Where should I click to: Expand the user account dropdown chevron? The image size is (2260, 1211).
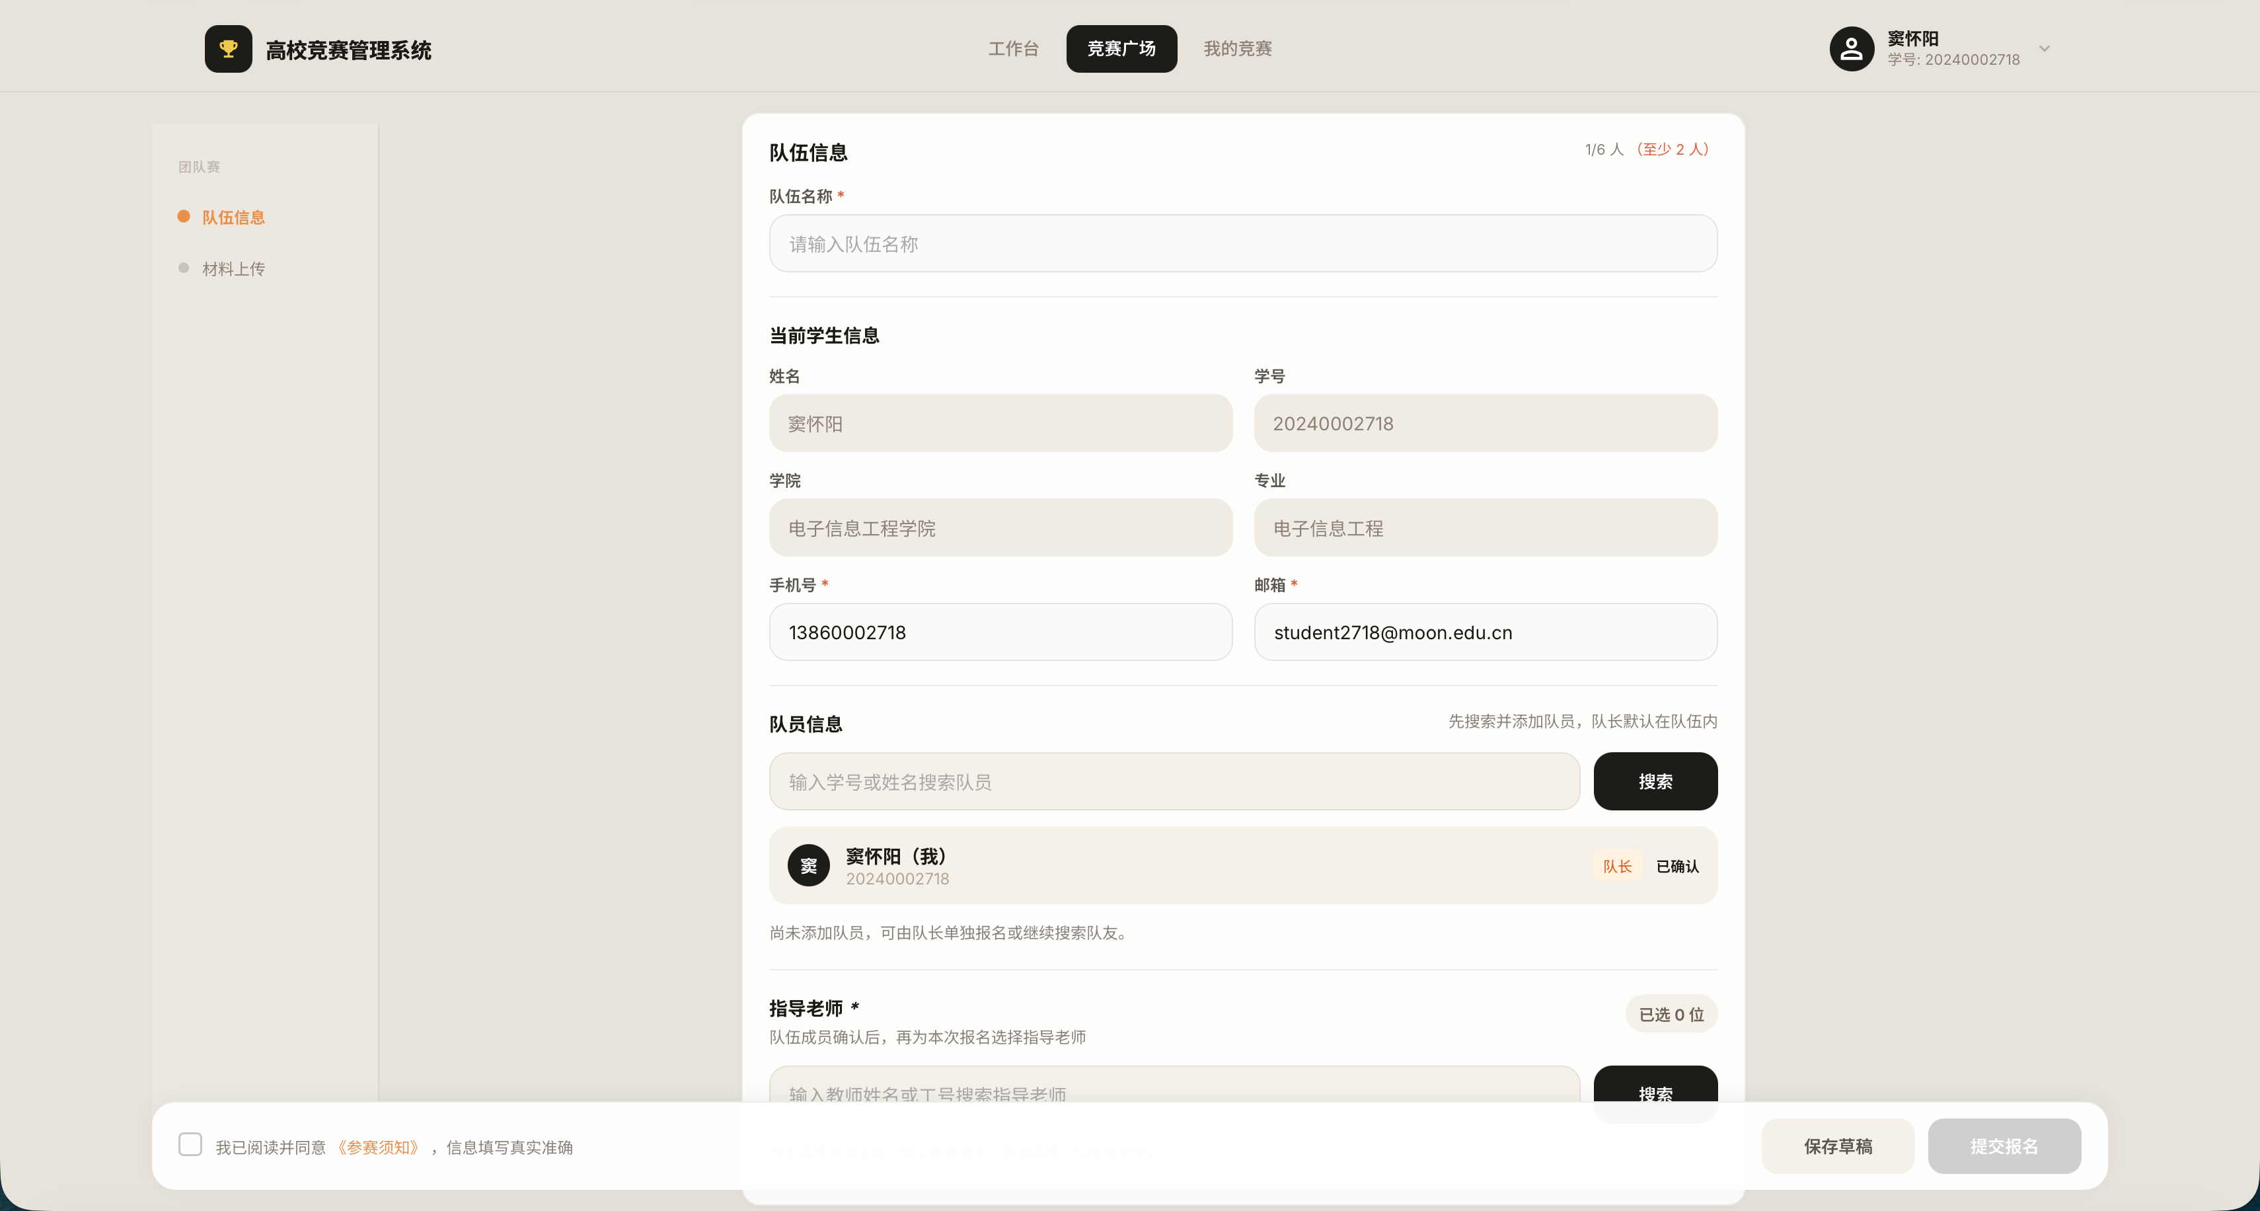click(2044, 49)
